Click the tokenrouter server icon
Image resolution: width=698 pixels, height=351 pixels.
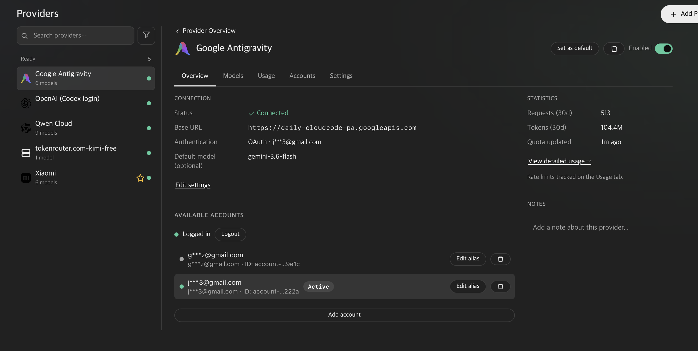pos(26,153)
